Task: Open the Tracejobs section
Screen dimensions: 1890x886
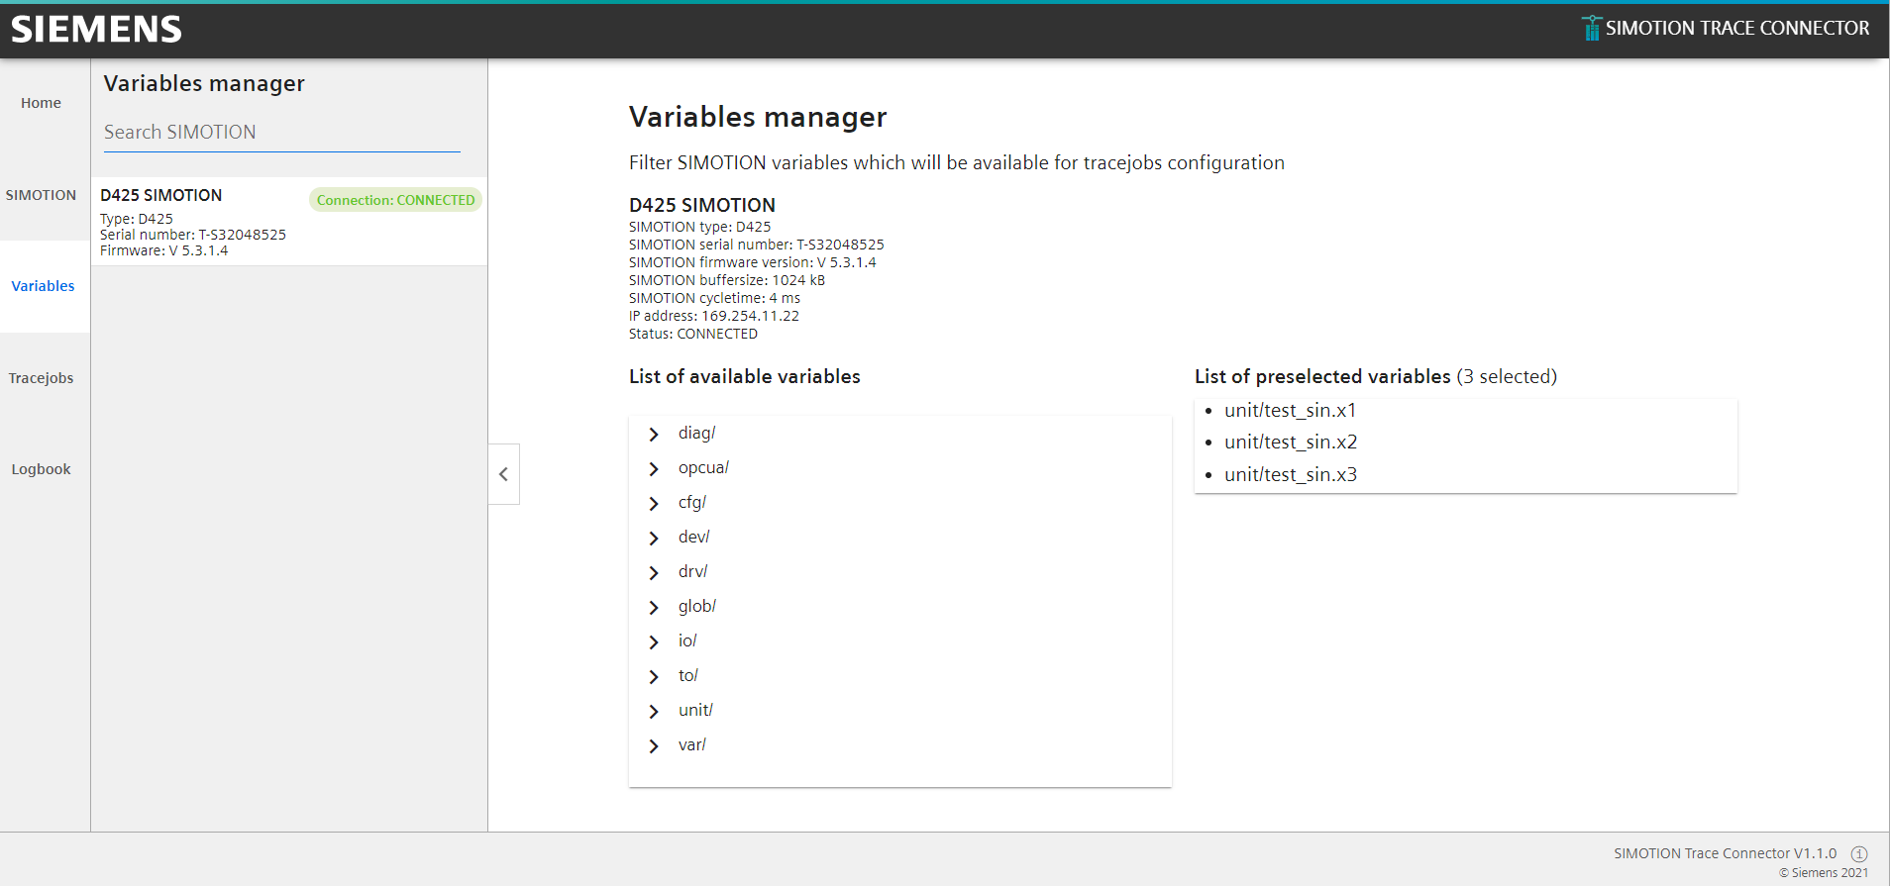Action: (x=41, y=378)
